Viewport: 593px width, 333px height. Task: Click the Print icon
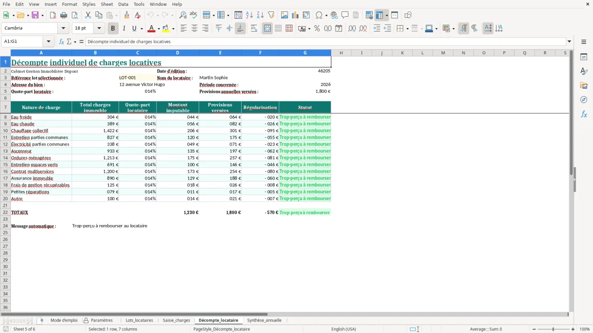(64, 15)
